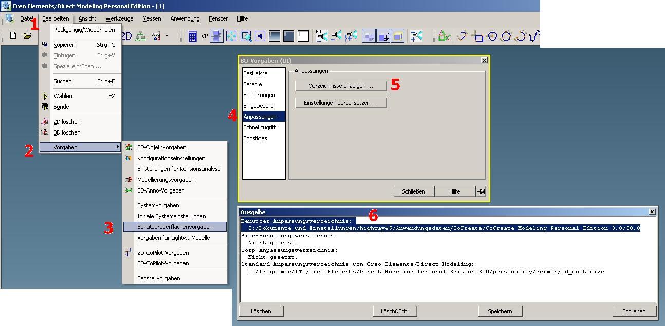Screen dimensions: 665x326
Task: Expand the hammer tool dropdown arrow
Action: pos(167,35)
